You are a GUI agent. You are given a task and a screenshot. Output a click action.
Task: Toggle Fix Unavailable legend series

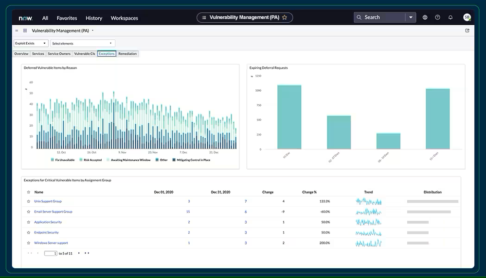64,160
